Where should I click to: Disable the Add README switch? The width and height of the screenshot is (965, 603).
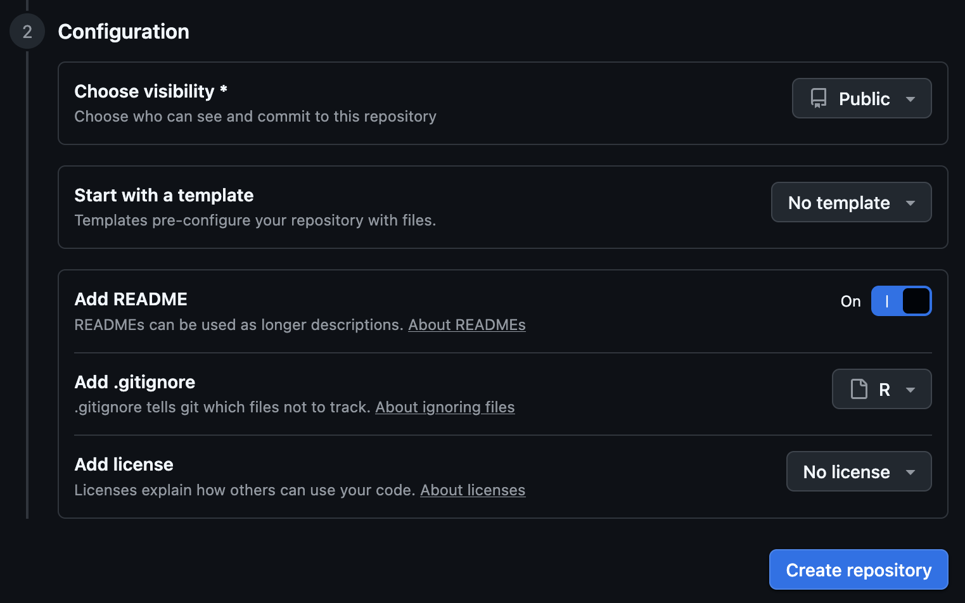coord(901,301)
